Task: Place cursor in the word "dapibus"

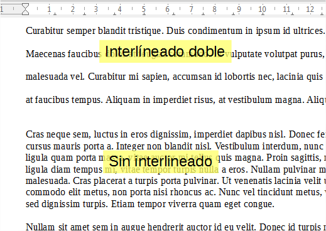Action: (x=251, y=134)
